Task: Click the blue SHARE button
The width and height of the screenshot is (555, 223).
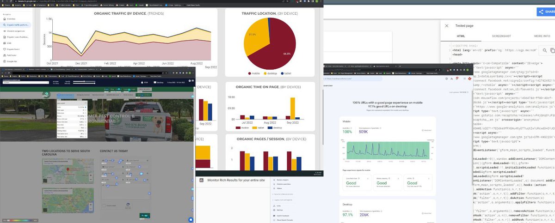Action: pyautogui.click(x=546, y=12)
